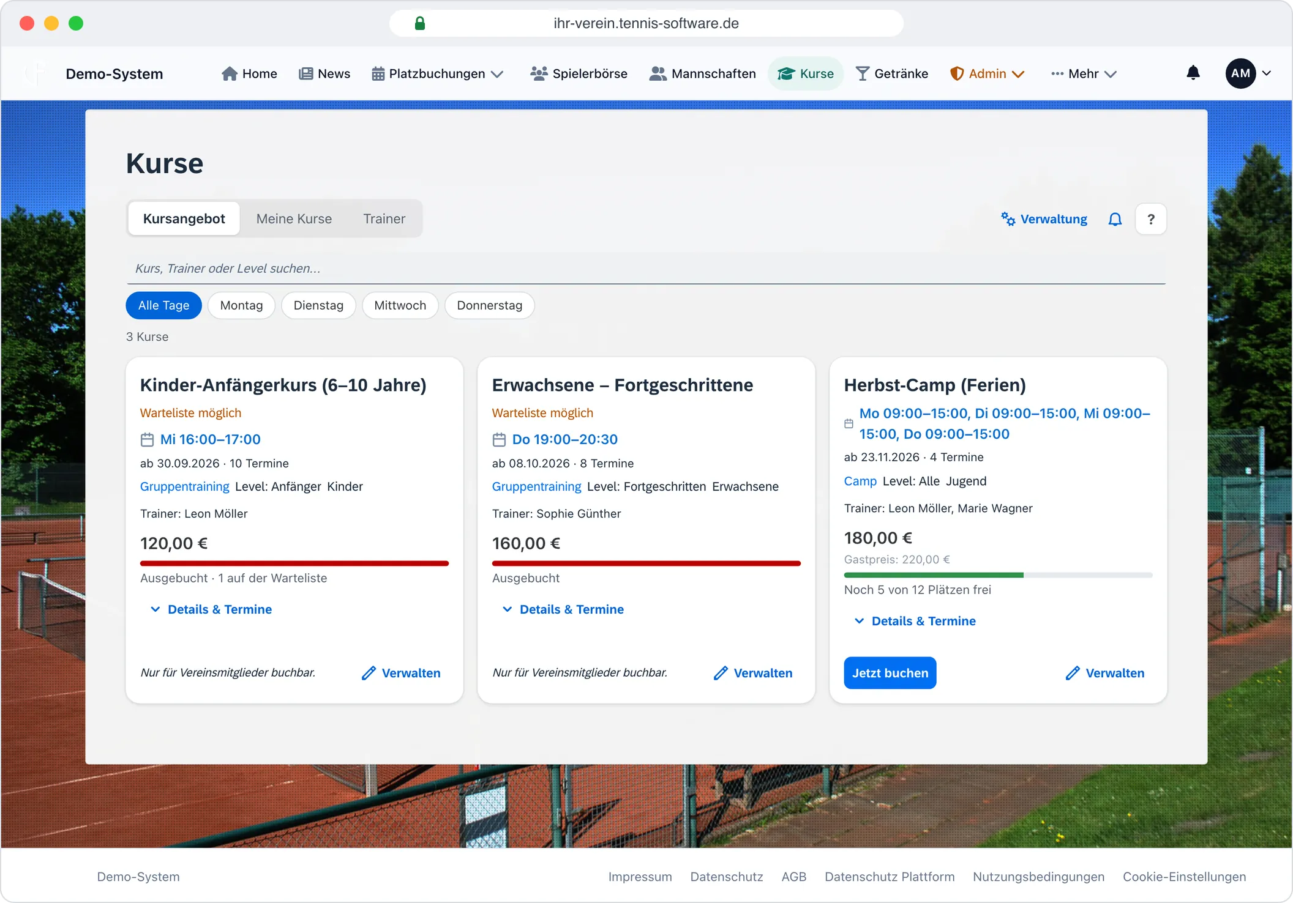Filter courses by Montag
Viewport: 1293px width, 903px height.
click(241, 305)
